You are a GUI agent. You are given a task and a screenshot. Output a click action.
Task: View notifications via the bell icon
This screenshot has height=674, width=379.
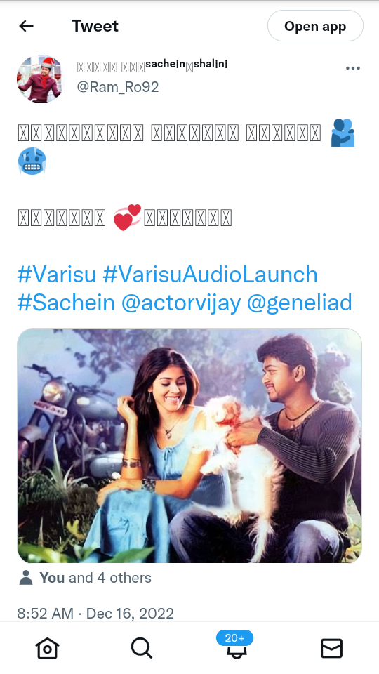click(237, 652)
